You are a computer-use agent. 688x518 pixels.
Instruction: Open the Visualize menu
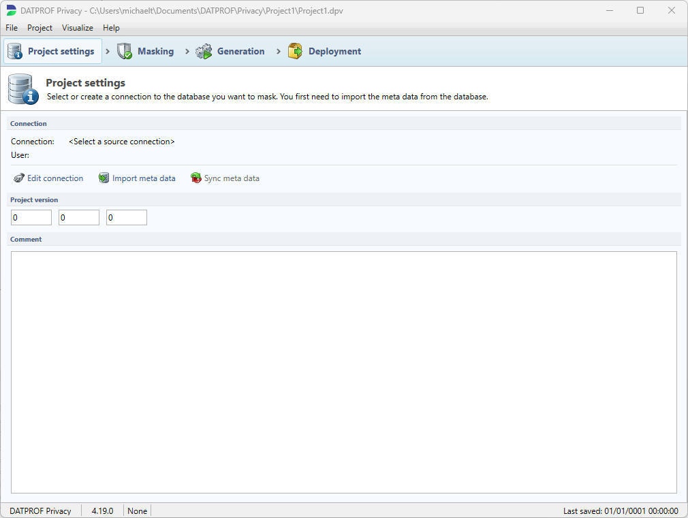(x=78, y=28)
